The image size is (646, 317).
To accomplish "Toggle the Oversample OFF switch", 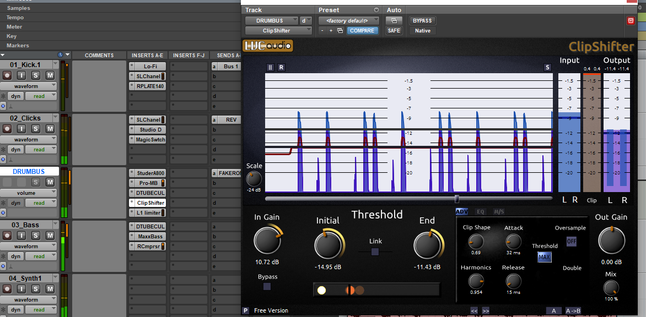I will click(x=572, y=242).
